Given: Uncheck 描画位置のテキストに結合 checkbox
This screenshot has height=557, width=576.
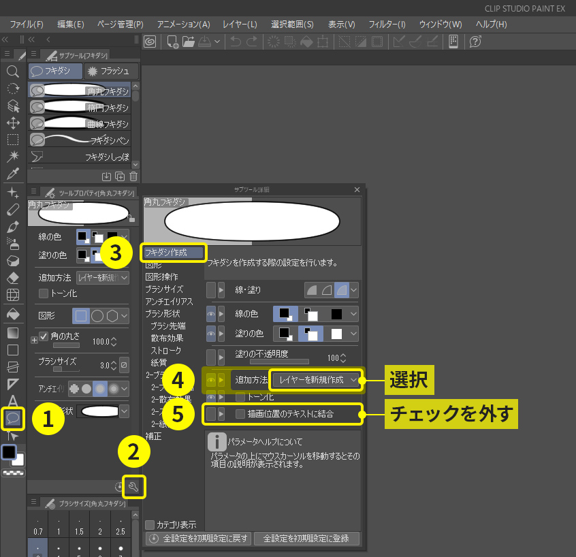Looking at the screenshot, I should pos(240,414).
